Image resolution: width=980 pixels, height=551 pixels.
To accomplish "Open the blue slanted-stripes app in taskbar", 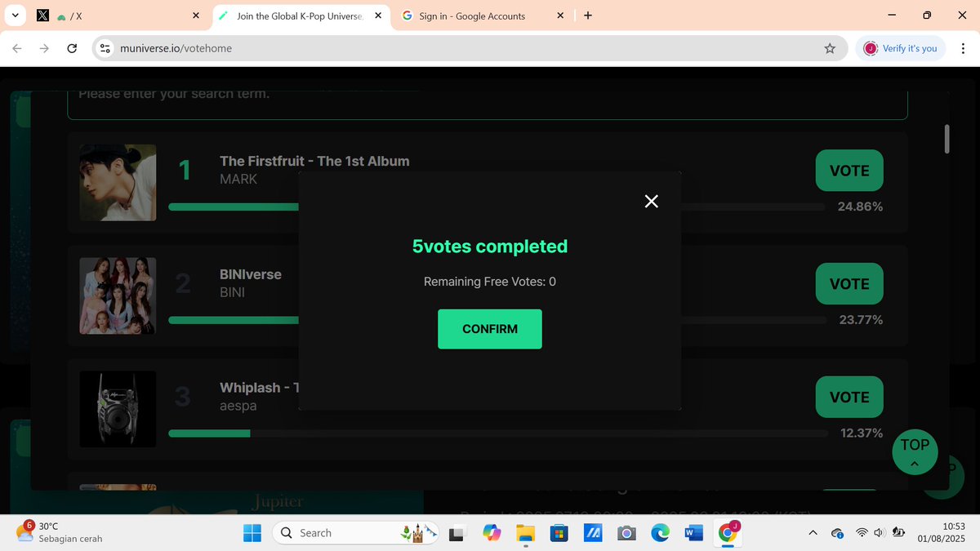I will [592, 533].
